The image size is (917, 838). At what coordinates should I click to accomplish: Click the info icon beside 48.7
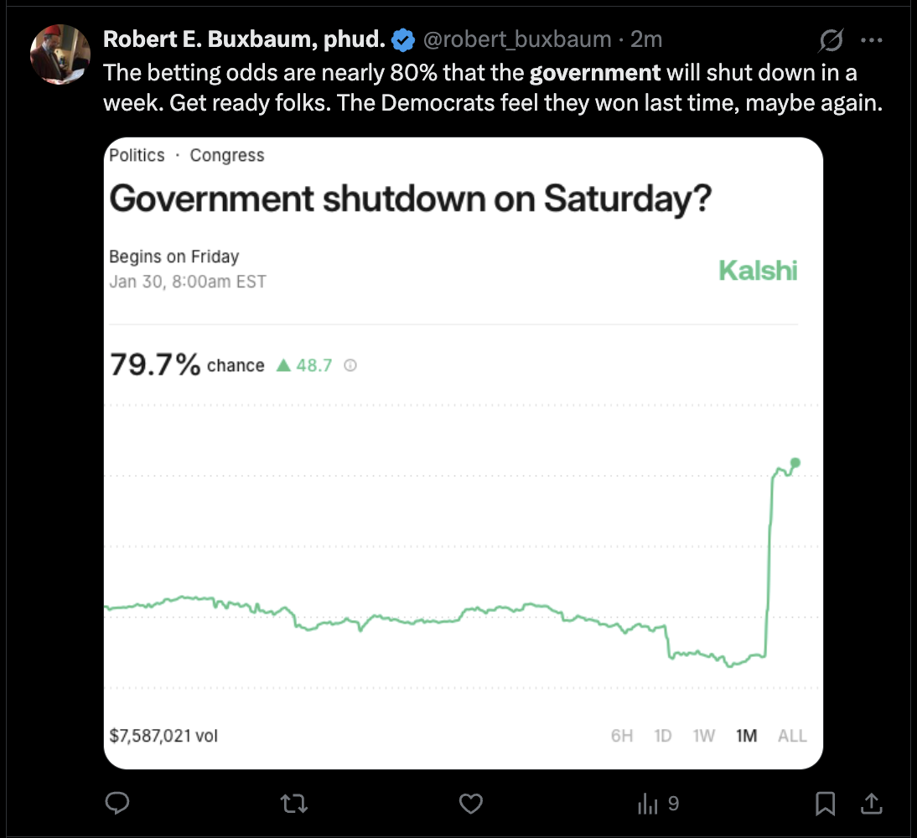tap(350, 366)
